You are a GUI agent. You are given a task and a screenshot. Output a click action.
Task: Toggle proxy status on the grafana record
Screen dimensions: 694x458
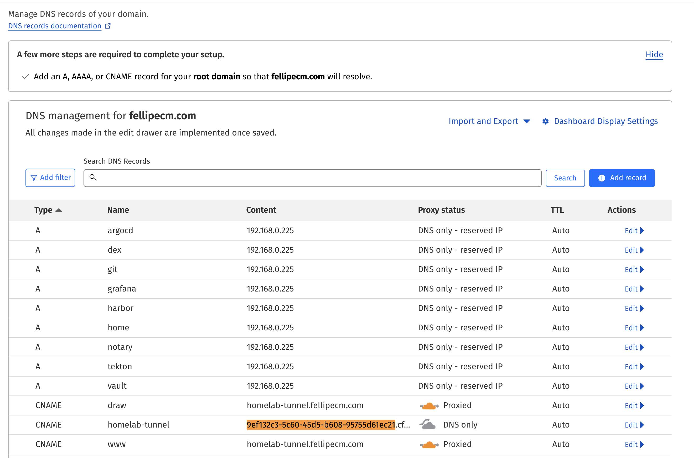460,289
